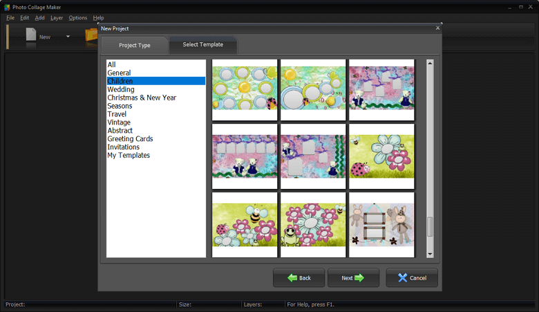Open the Layer menu

tap(57, 18)
